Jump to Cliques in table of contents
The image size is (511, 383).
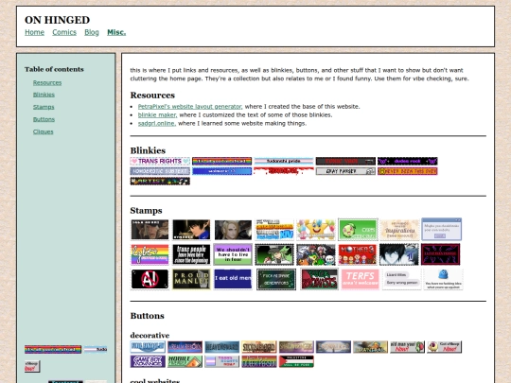[x=43, y=131]
